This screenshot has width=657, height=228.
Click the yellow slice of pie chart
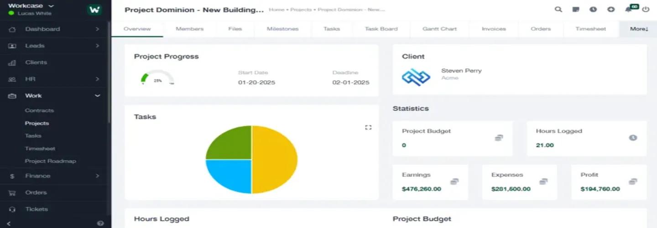[274, 160]
